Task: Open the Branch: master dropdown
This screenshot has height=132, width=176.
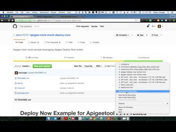Action: [x=22, y=66]
